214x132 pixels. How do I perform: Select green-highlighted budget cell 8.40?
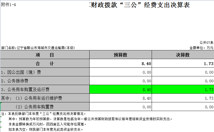click(120, 89)
